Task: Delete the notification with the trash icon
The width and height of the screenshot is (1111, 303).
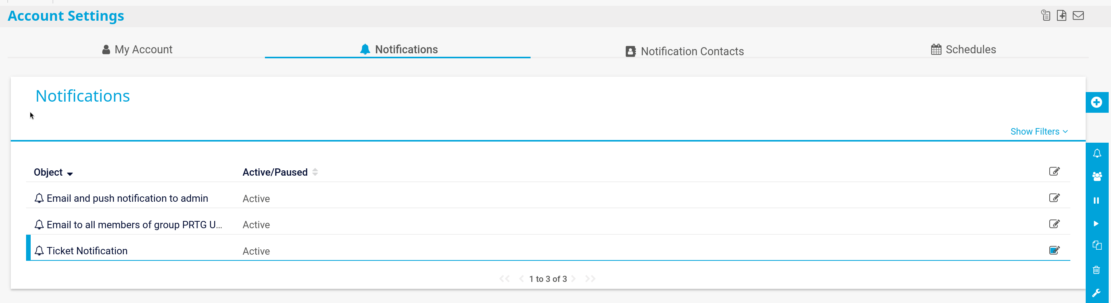Action: pyautogui.click(x=1096, y=270)
